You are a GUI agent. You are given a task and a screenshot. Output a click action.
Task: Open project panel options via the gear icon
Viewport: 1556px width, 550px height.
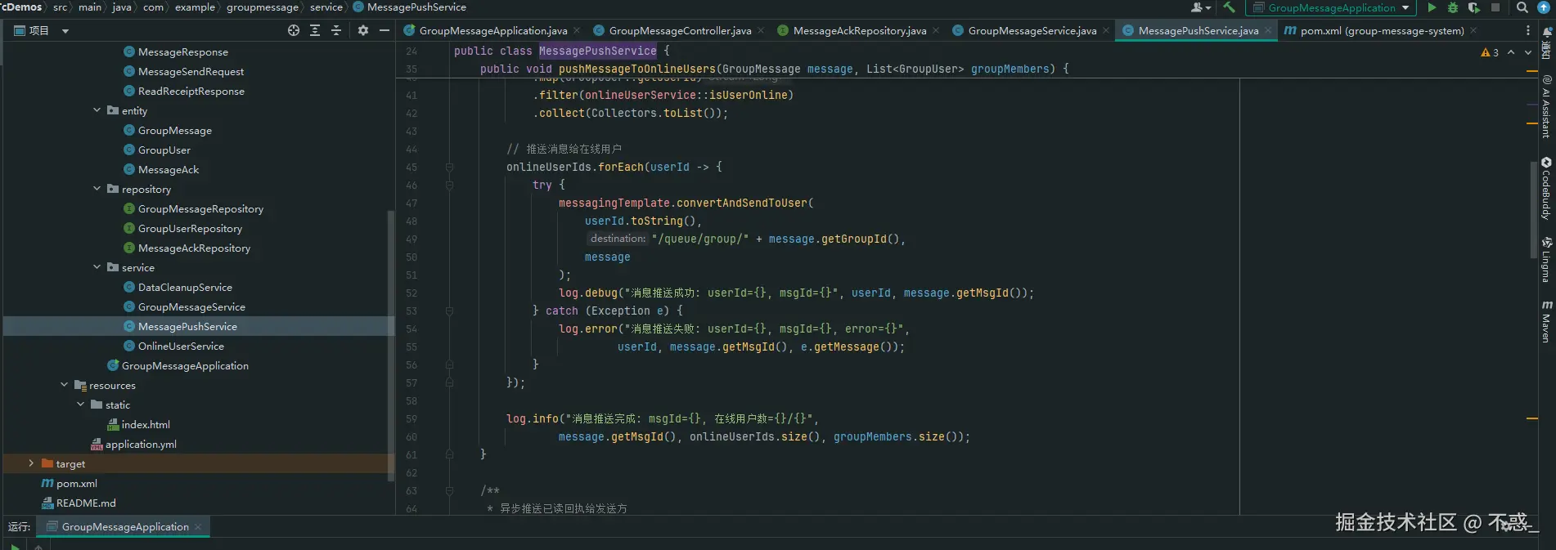pos(363,30)
